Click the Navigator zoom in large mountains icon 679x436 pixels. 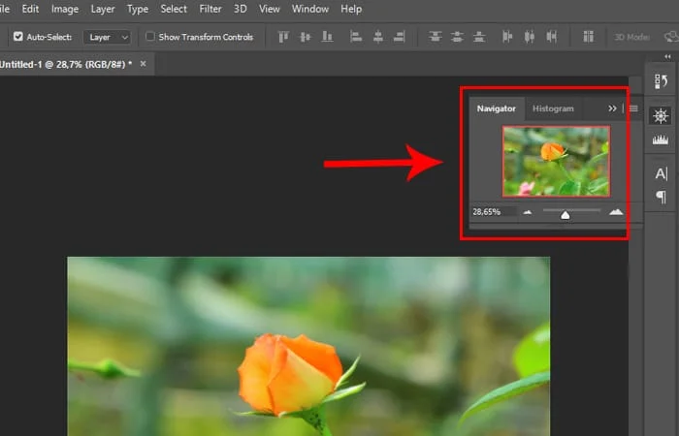coord(616,211)
